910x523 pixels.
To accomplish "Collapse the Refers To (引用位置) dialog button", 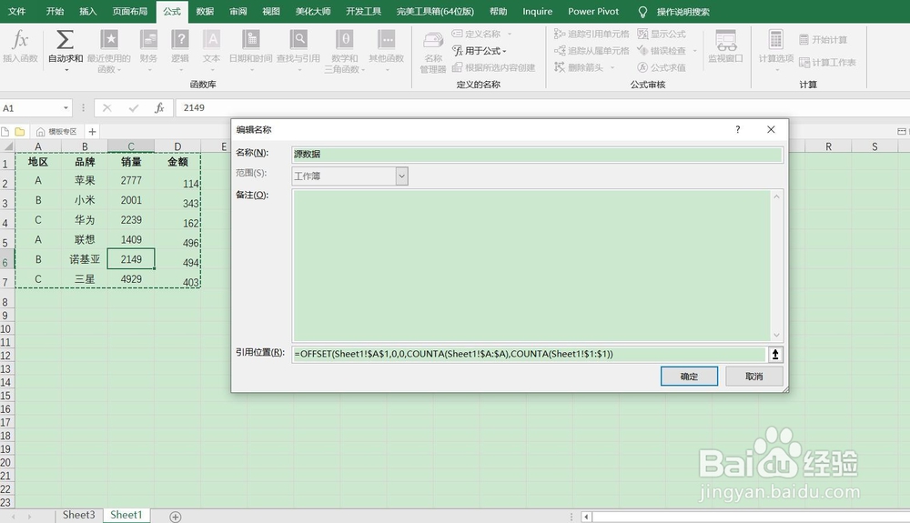I will 774,354.
